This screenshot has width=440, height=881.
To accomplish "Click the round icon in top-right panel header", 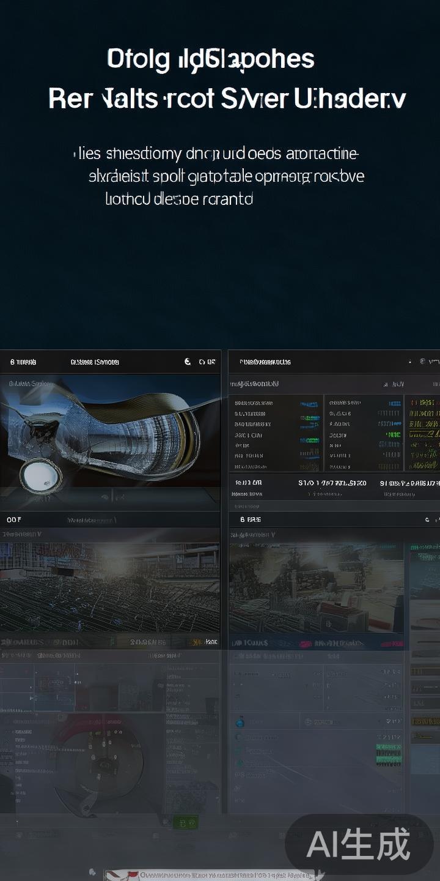I will (422, 362).
